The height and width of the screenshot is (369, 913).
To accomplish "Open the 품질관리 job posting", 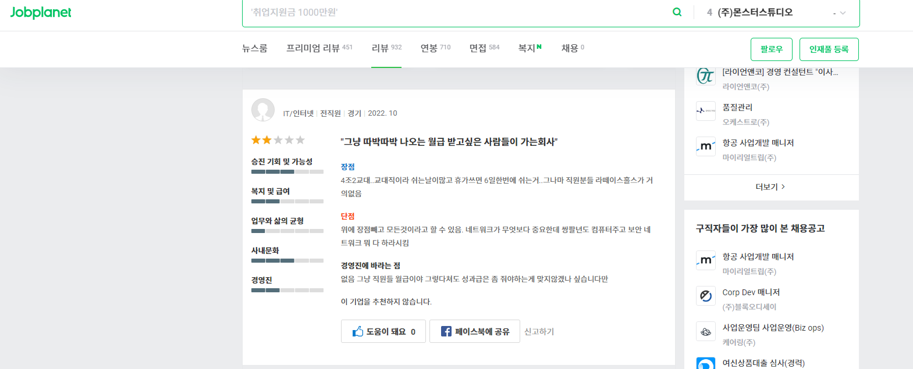I will [x=737, y=108].
